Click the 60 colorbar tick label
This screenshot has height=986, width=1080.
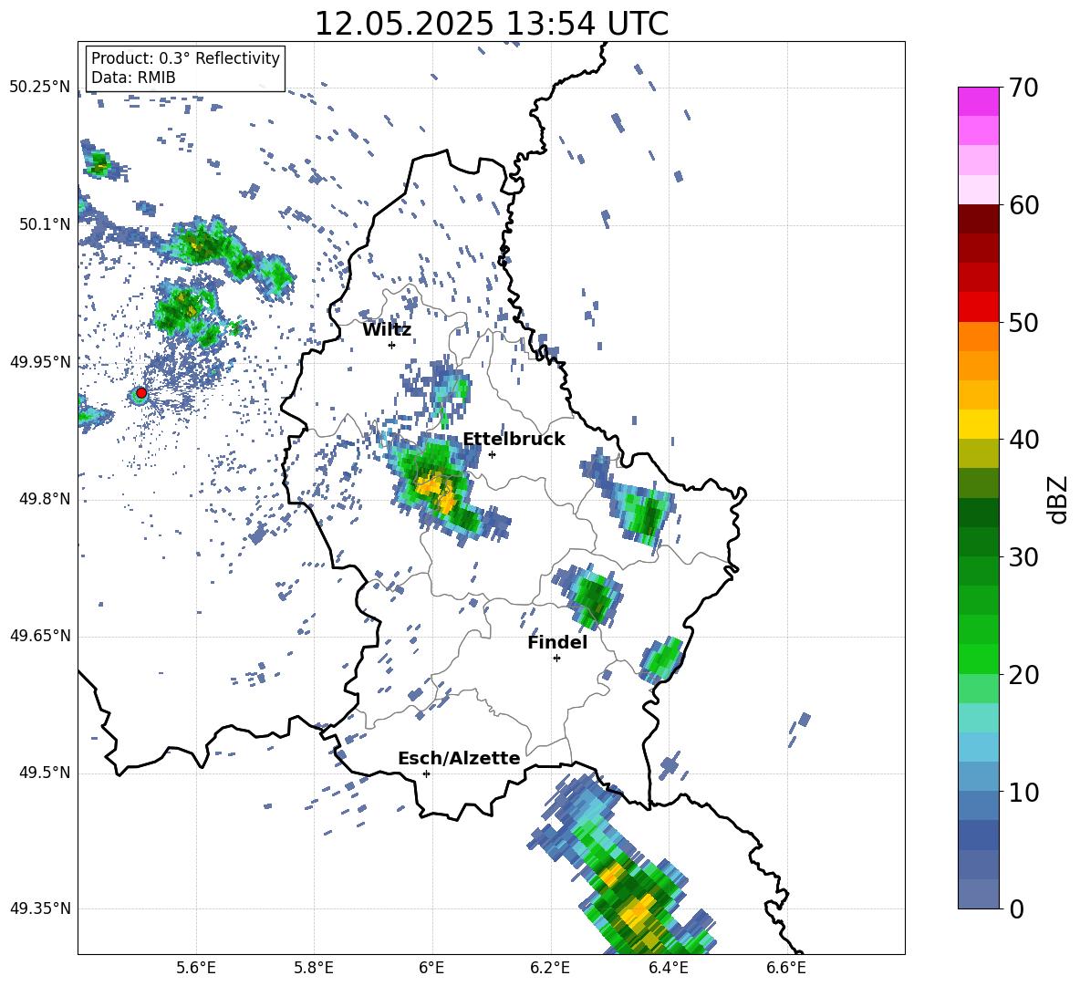click(1023, 205)
